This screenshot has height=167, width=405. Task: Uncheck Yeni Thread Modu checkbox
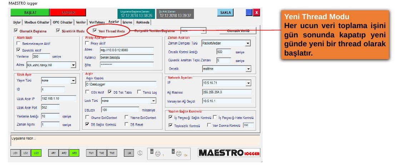click(x=95, y=31)
